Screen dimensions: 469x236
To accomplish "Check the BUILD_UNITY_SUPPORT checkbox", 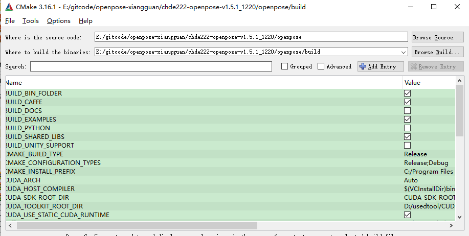I will point(407,145).
